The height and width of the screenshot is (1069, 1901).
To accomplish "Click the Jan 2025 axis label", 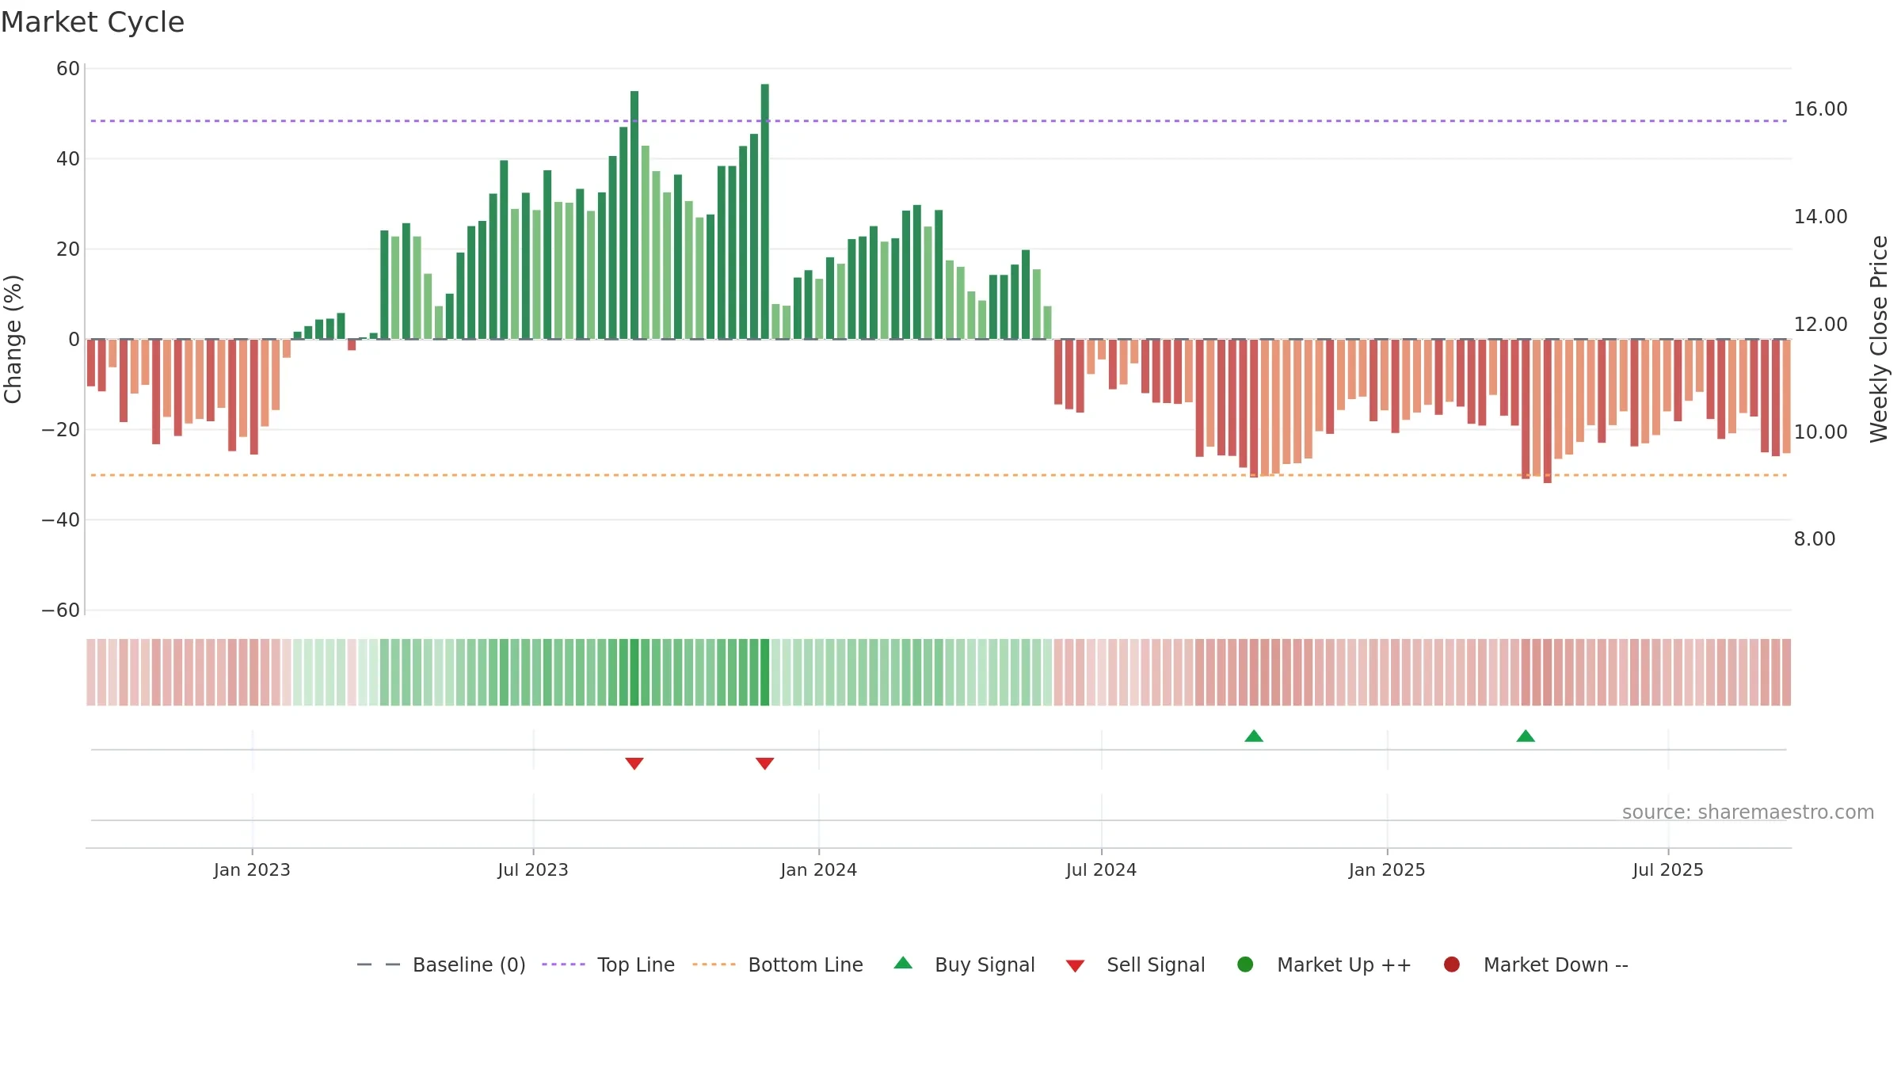I will click(x=1387, y=869).
